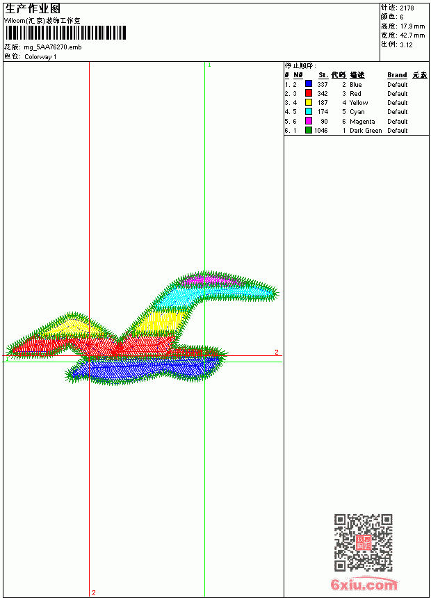
Task: Click the barcode in the header
Action: tap(65, 33)
